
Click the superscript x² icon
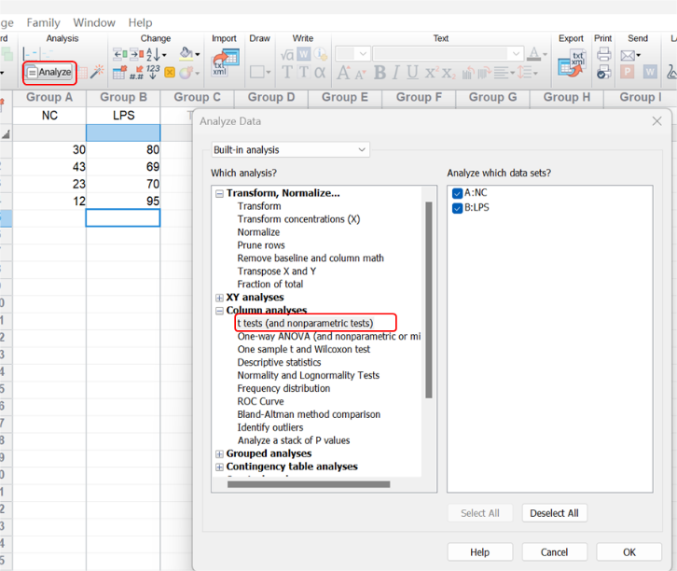(x=432, y=73)
